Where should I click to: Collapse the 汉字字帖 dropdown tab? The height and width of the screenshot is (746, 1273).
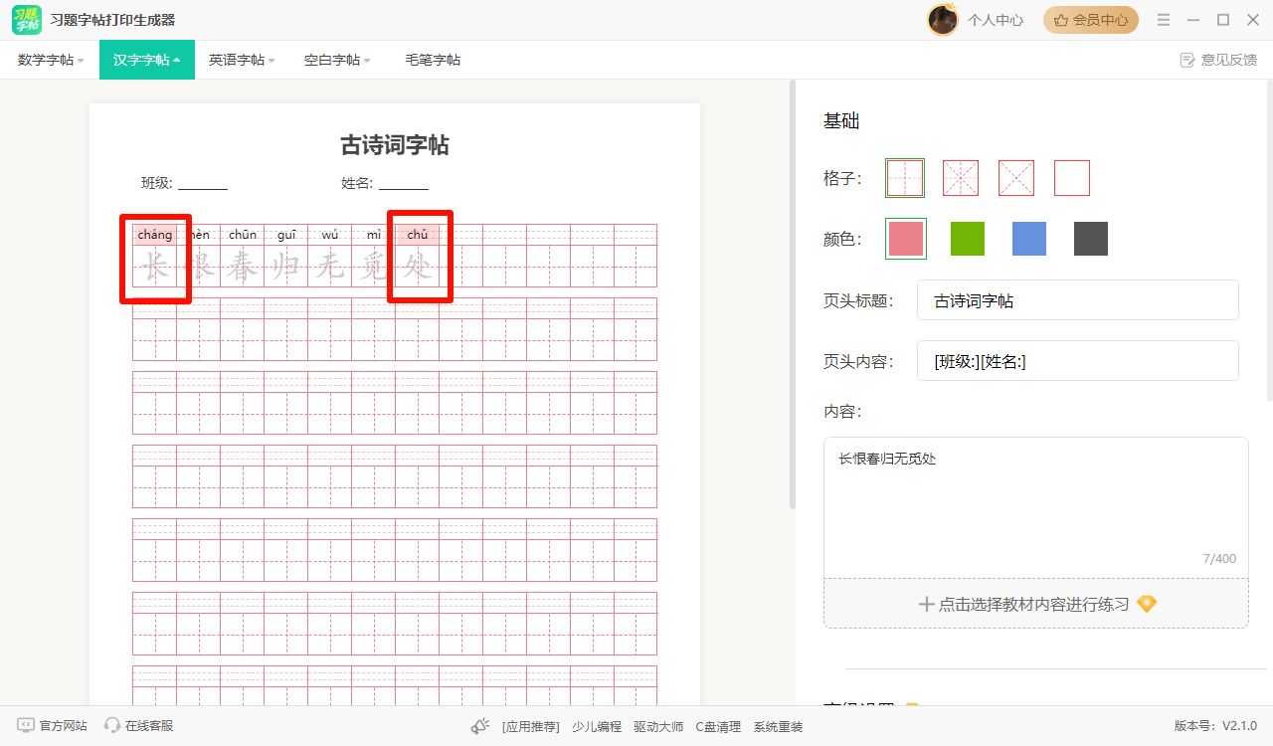coord(147,60)
